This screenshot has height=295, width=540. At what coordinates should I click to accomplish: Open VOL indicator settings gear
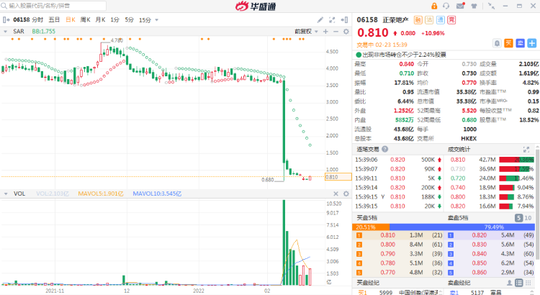(x=346, y=194)
